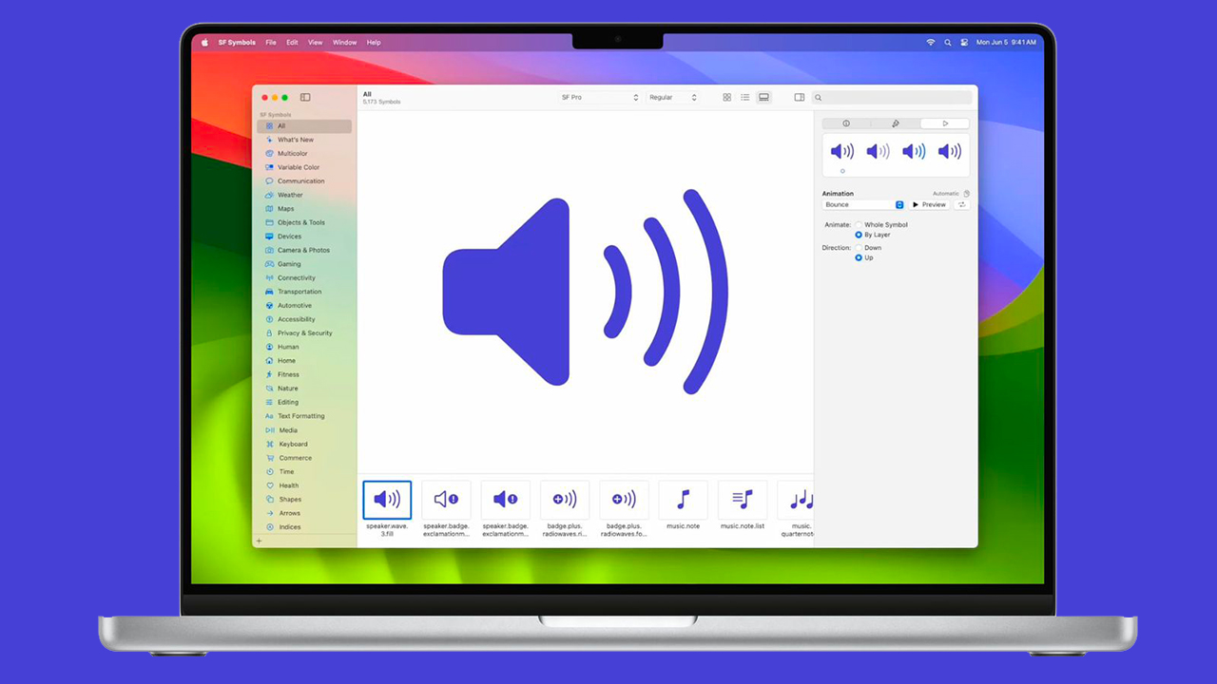Switch to grid view layout
The width and height of the screenshot is (1217, 684).
727,97
